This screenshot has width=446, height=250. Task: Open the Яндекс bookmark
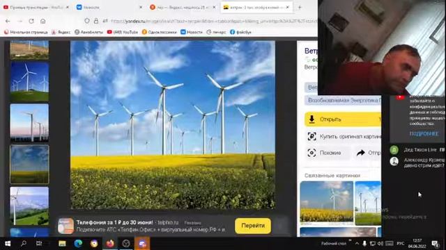click(61, 32)
